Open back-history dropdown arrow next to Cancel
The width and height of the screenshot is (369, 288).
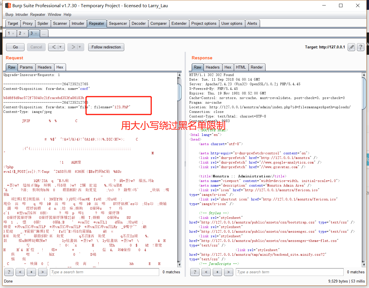pos(61,47)
